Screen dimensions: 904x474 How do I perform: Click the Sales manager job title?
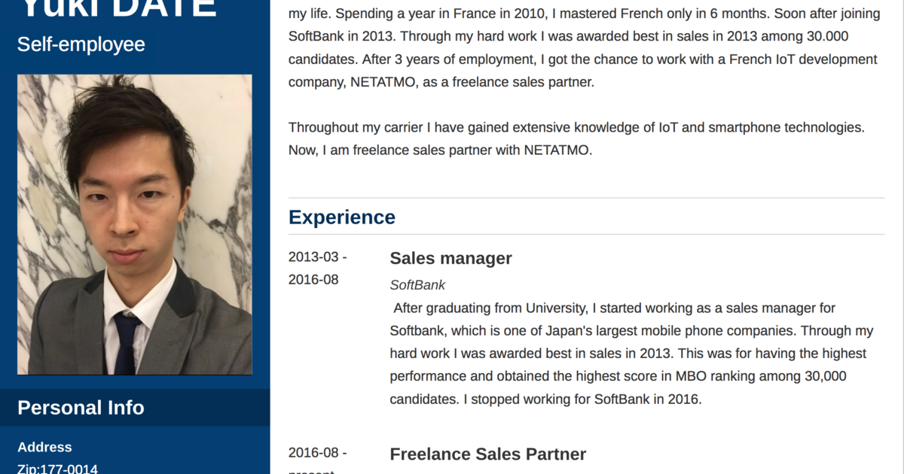pyautogui.click(x=450, y=259)
